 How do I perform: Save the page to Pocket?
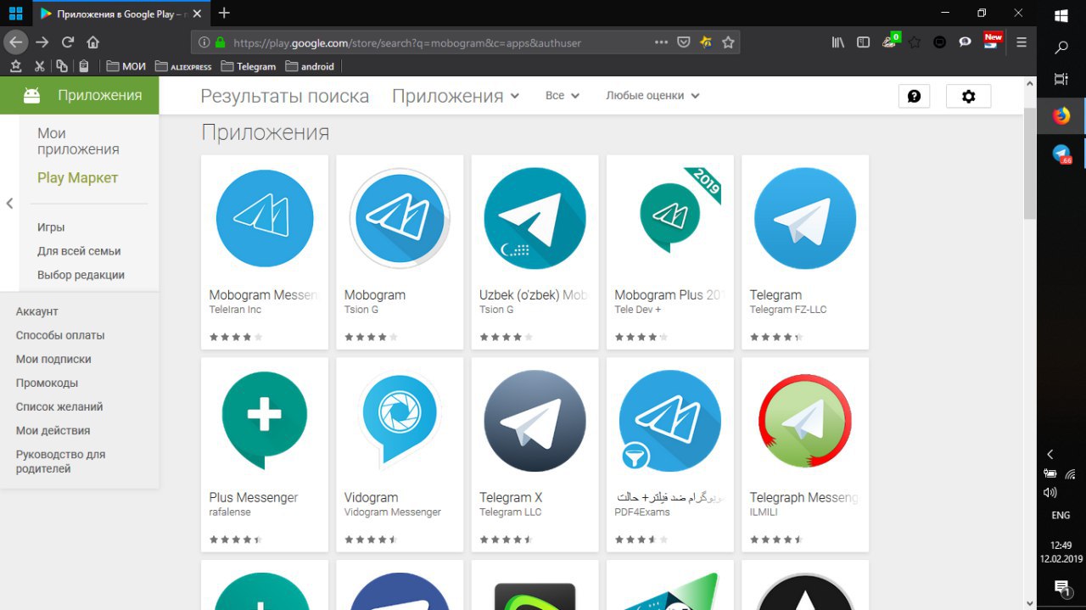point(683,42)
